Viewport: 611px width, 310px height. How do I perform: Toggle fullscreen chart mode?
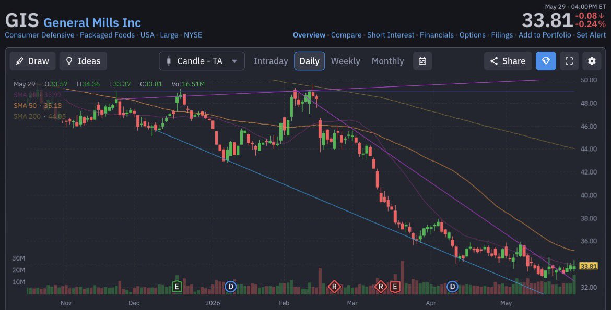569,61
